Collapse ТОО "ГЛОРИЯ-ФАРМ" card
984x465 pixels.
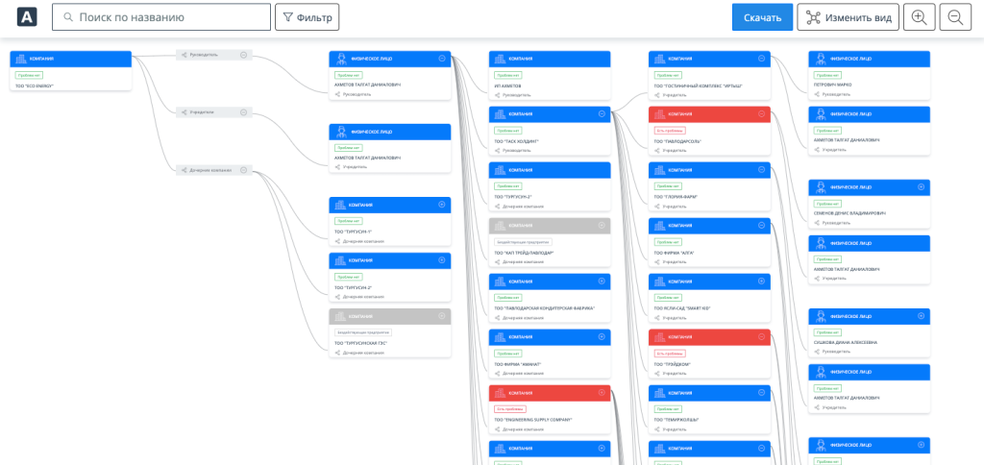pyautogui.click(x=761, y=169)
